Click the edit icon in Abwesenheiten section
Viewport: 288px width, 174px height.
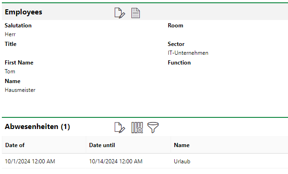pos(120,128)
